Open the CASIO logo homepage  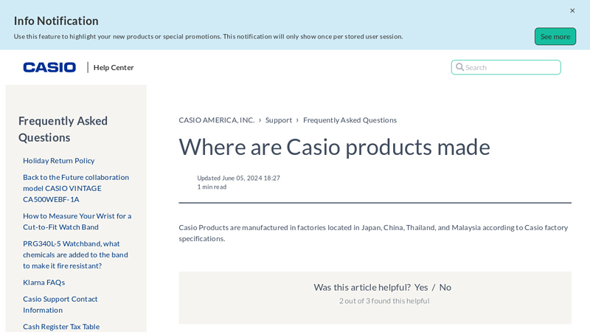pos(49,67)
